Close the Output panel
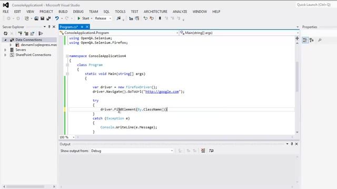 coord(296,144)
